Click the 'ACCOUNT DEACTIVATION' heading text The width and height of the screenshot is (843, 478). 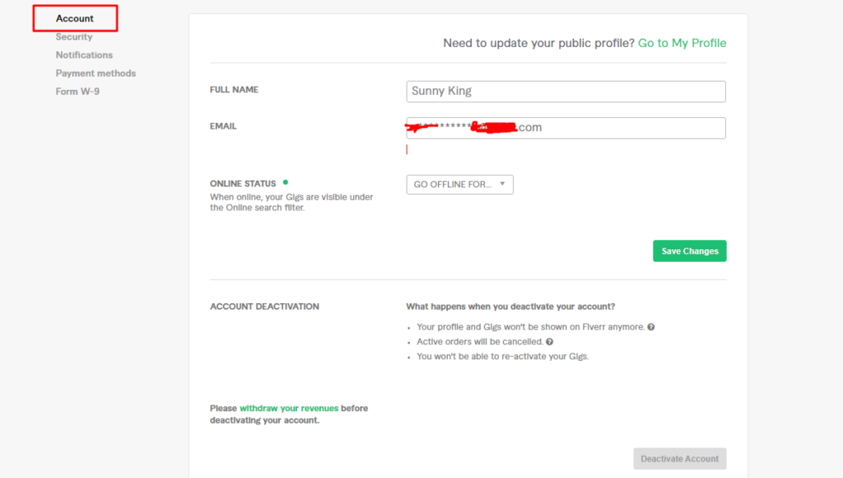coord(264,307)
